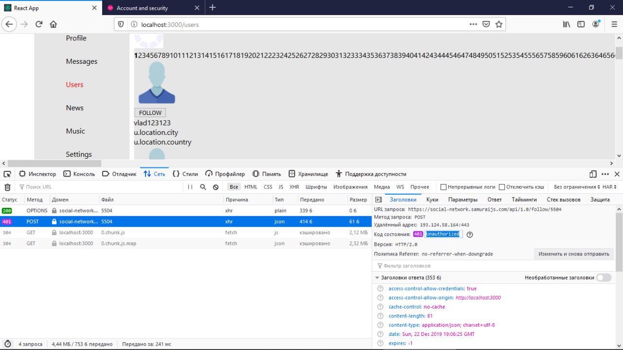Open the network search magnifier icon
This screenshot has width=623, height=350.
(203, 187)
